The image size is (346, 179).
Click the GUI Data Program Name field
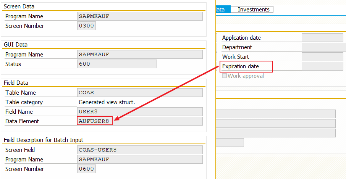140,55
